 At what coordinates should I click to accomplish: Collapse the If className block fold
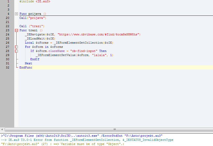coord(17,51)
